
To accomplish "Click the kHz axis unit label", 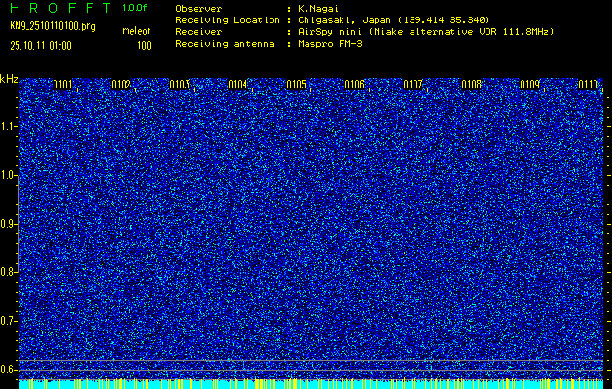I will pos(9,78).
